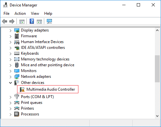The width and height of the screenshot is (161, 127).
Task: Click the Multimedia Audio Controller warning icon
Action: (22, 89)
